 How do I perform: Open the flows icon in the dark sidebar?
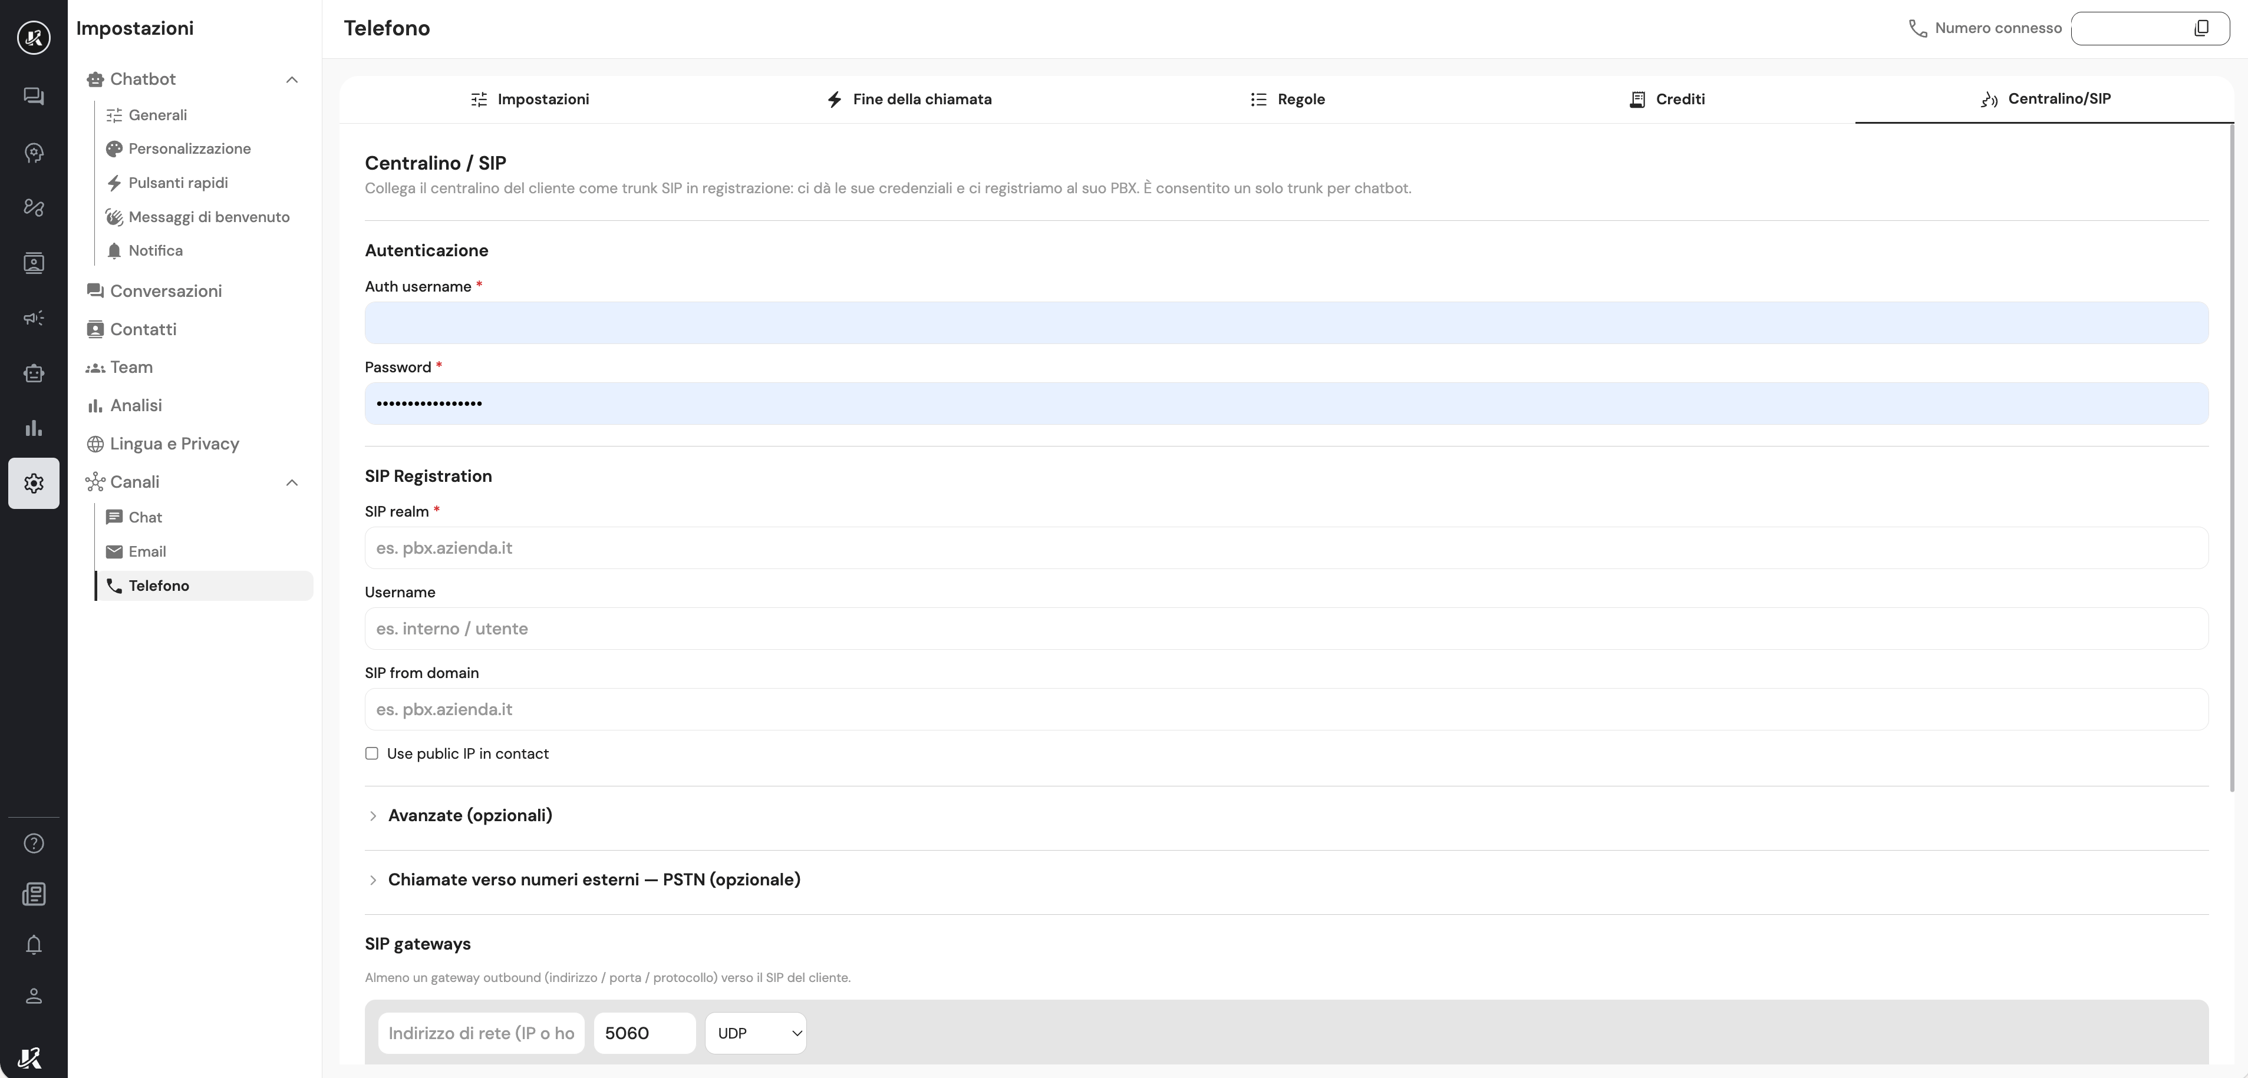click(33, 207)
